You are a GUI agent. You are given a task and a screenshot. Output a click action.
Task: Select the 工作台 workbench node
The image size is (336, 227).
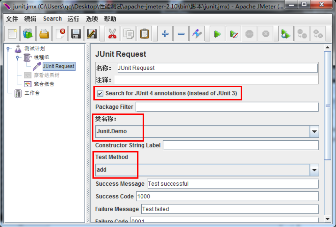coord(32,93)
